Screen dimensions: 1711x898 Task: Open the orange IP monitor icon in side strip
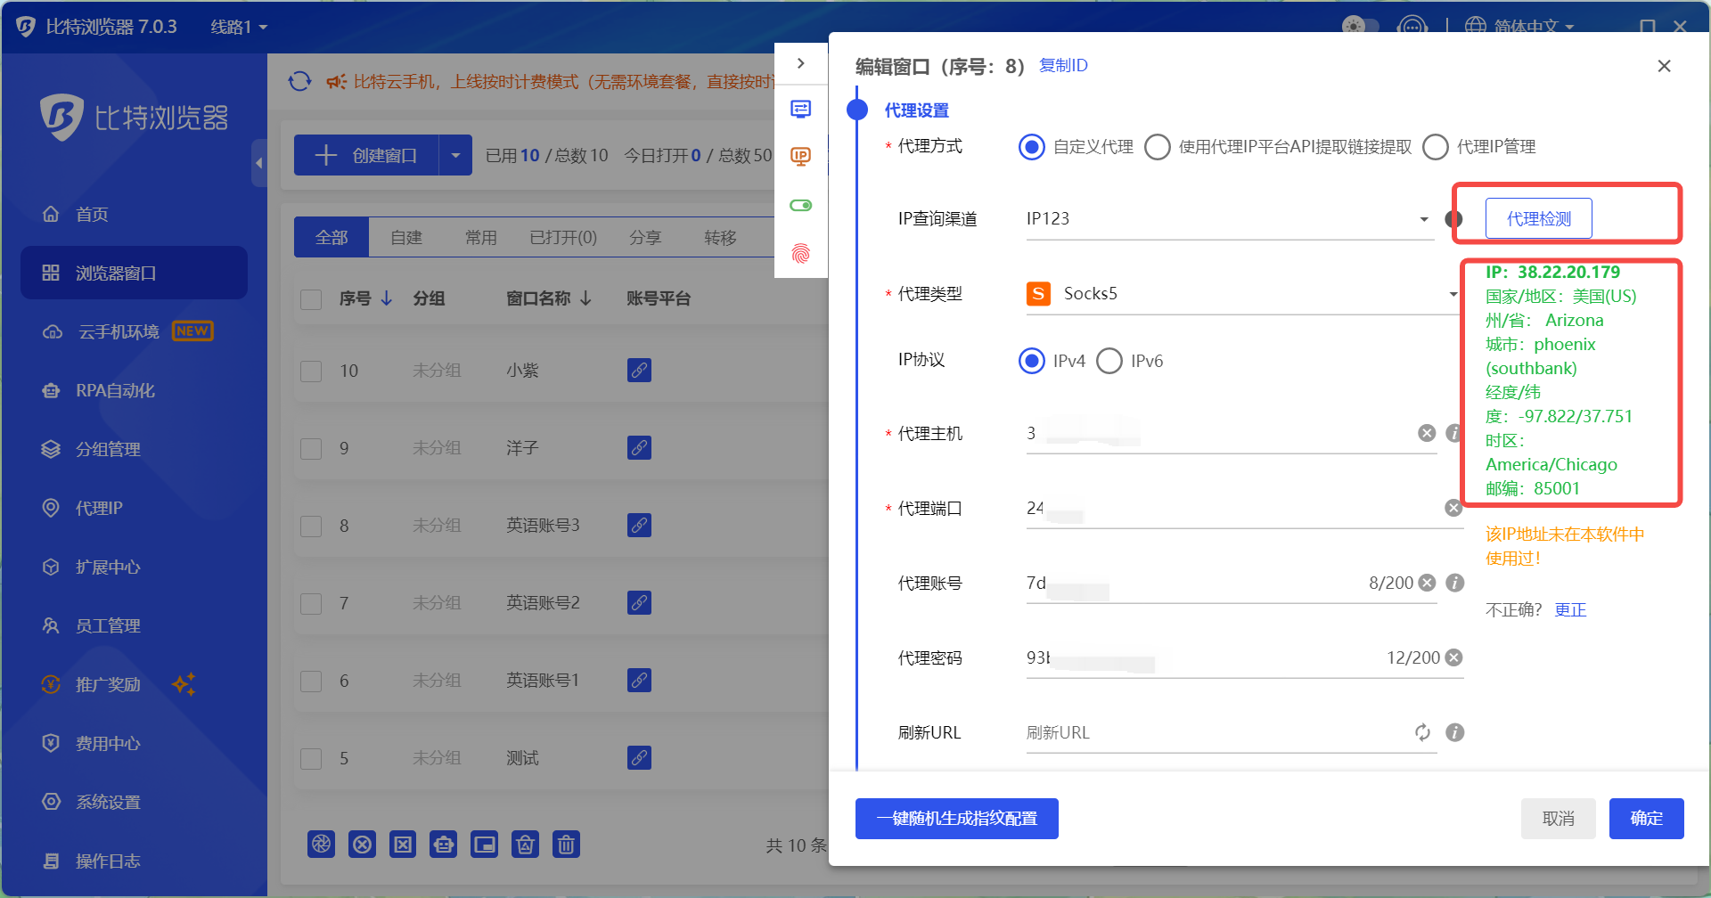(801, 156)
